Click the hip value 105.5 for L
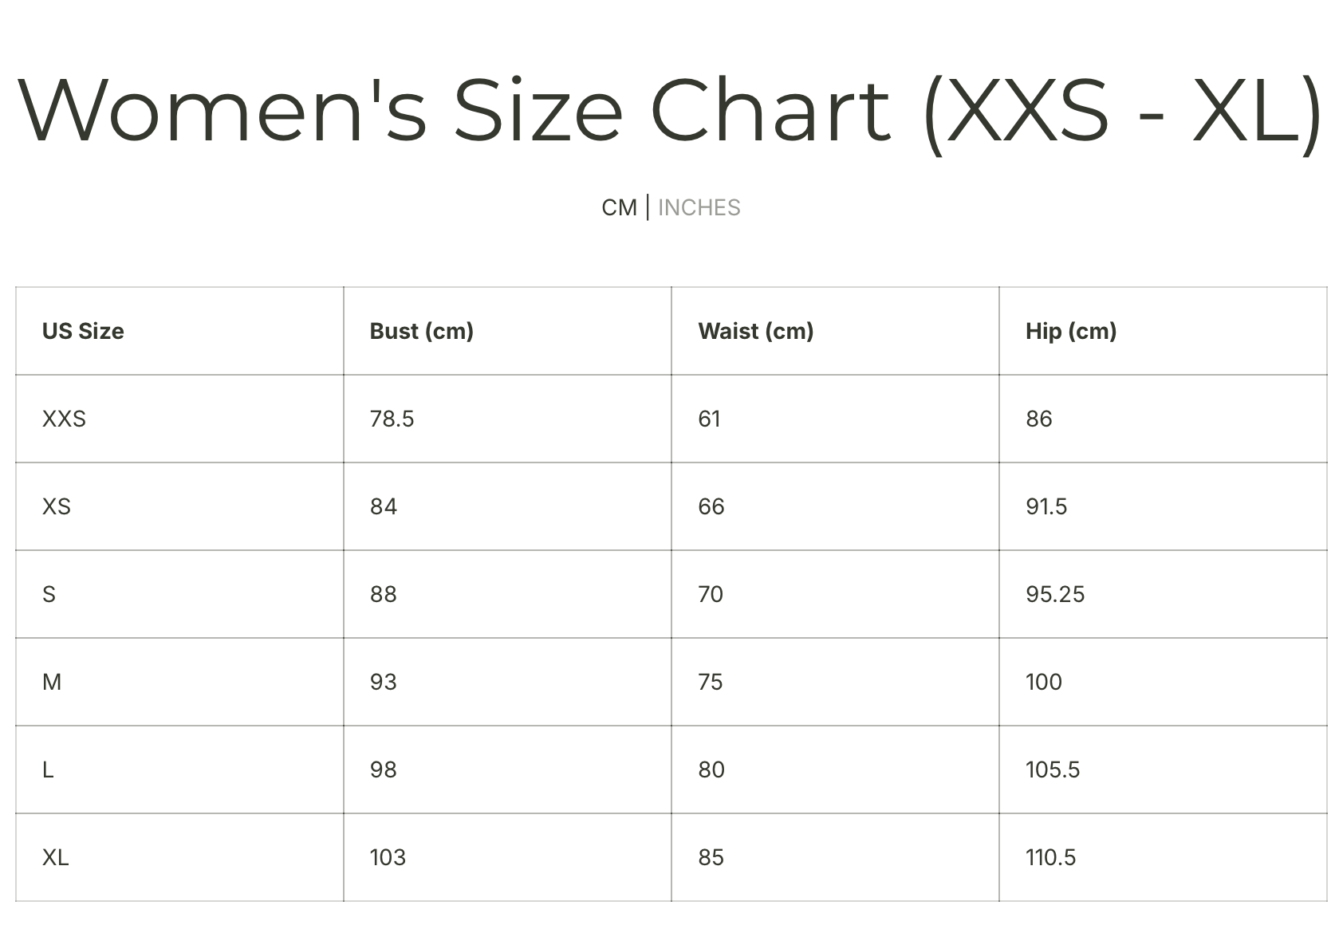 tap(1053, 770)
